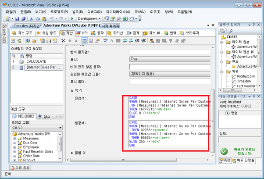Click the New Script Command scroll icon

pos(55,41)
